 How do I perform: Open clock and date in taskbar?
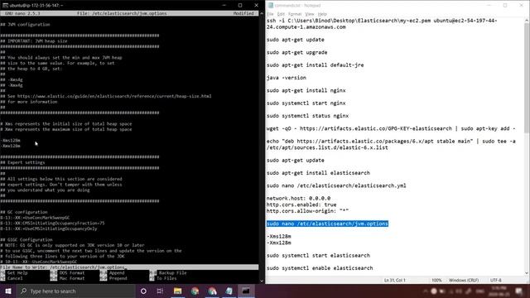pos(497,291)
